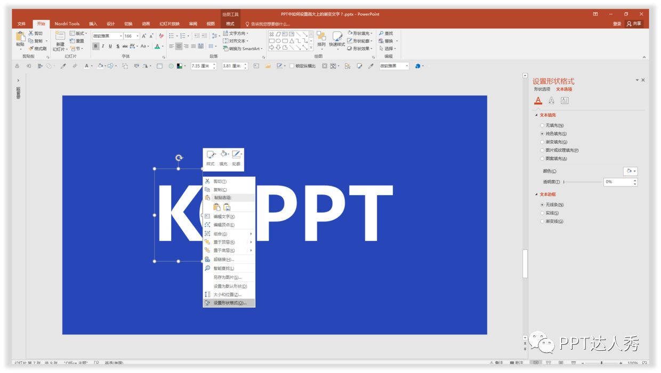This screenshot has height=373, width=661.
Task: Choose 编辑顶点(E) in context menu
Action: tap(229, 225)
